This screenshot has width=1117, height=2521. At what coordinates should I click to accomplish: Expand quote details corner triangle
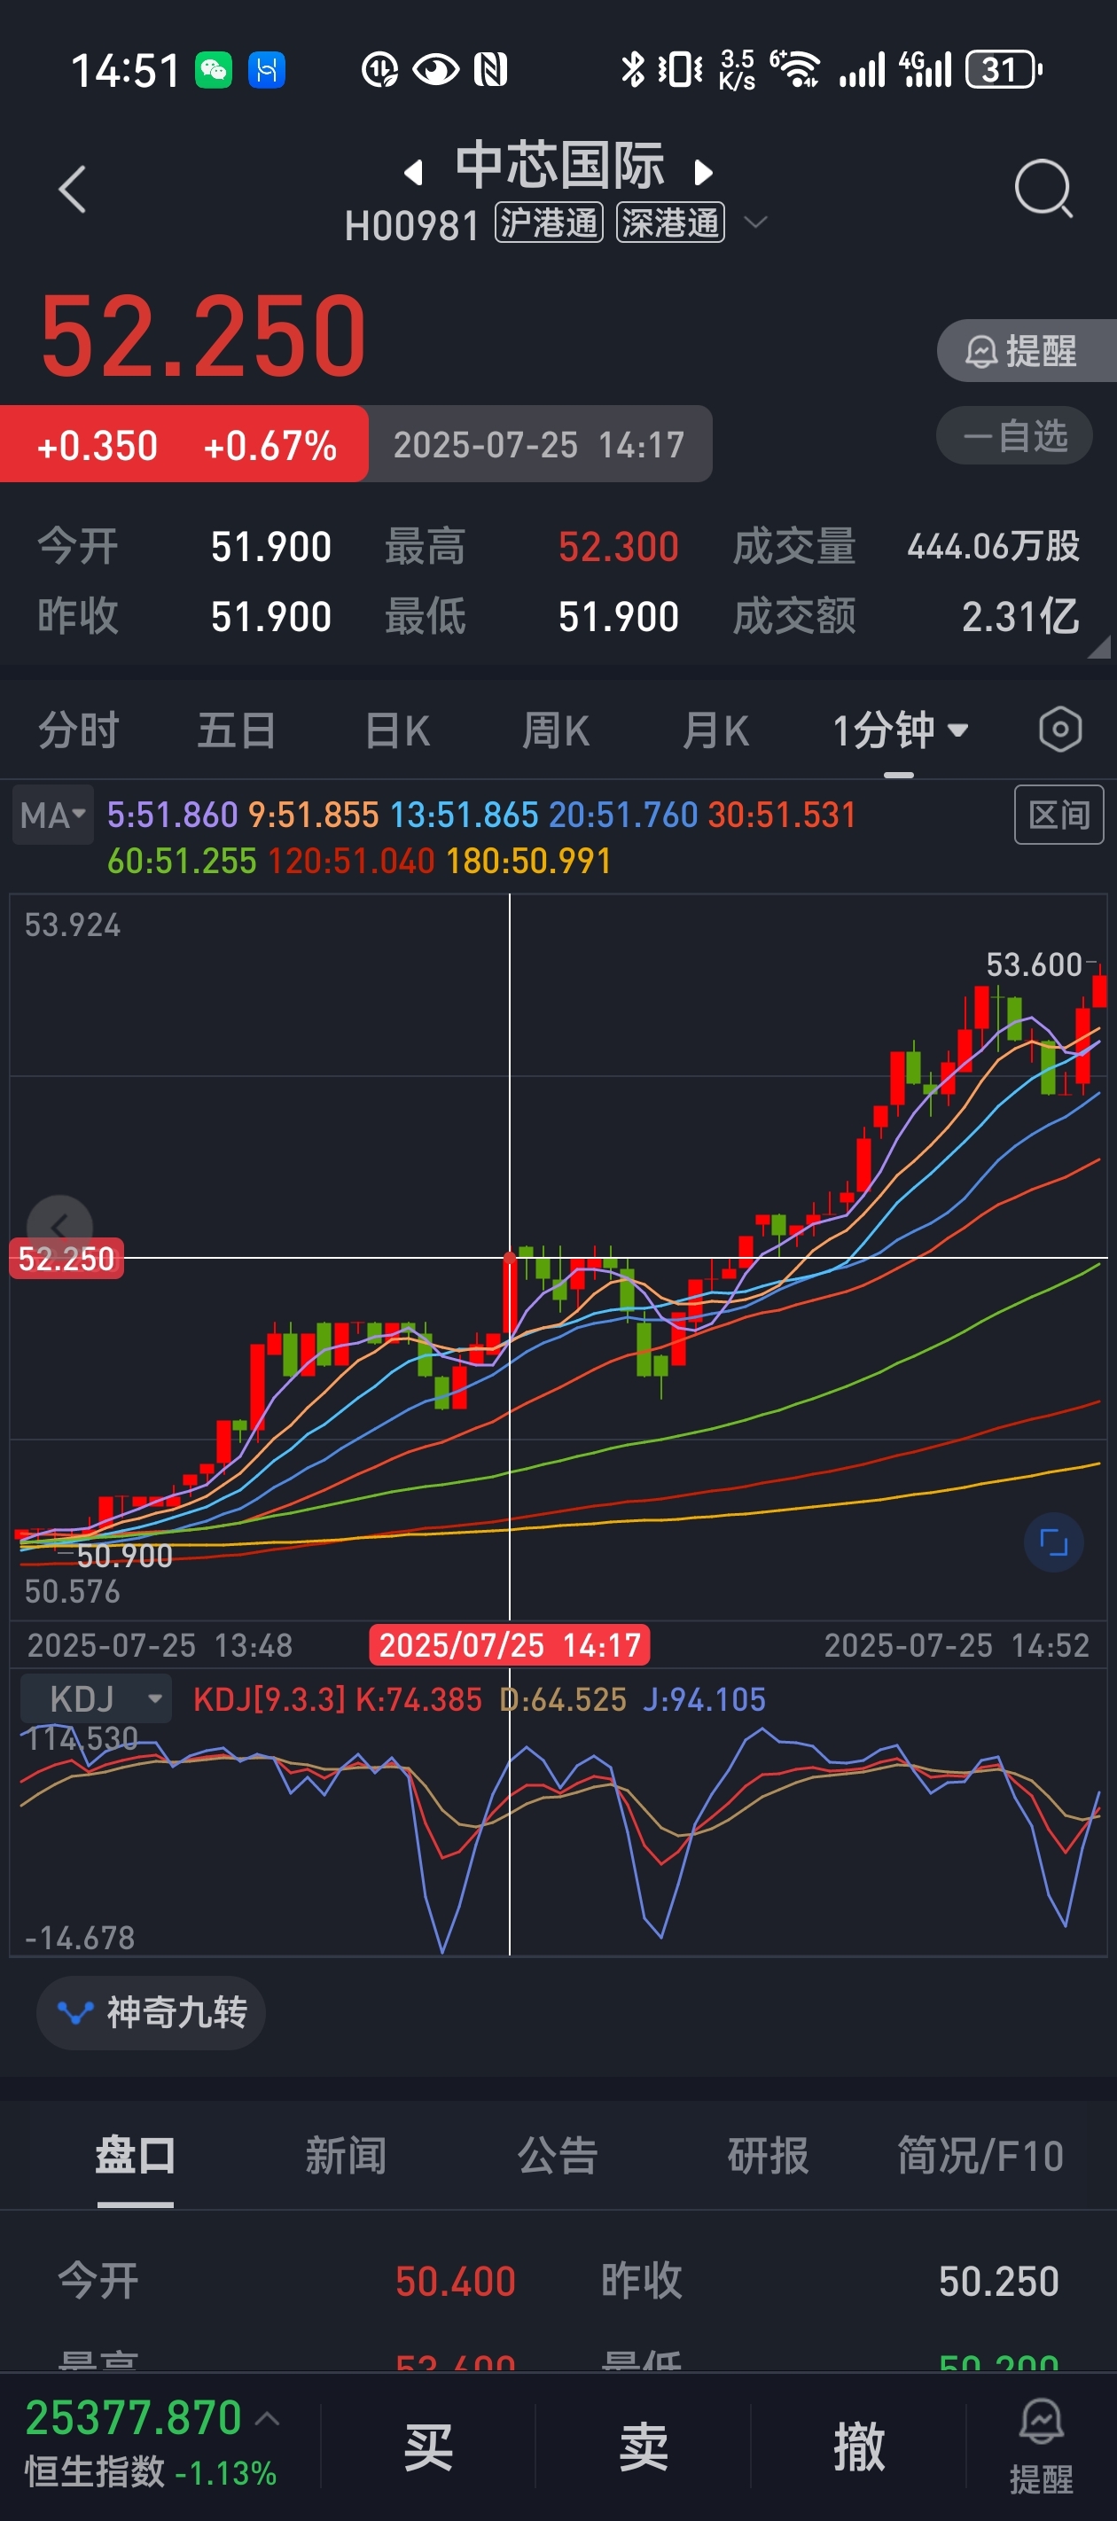click(x=1099, y=646)
